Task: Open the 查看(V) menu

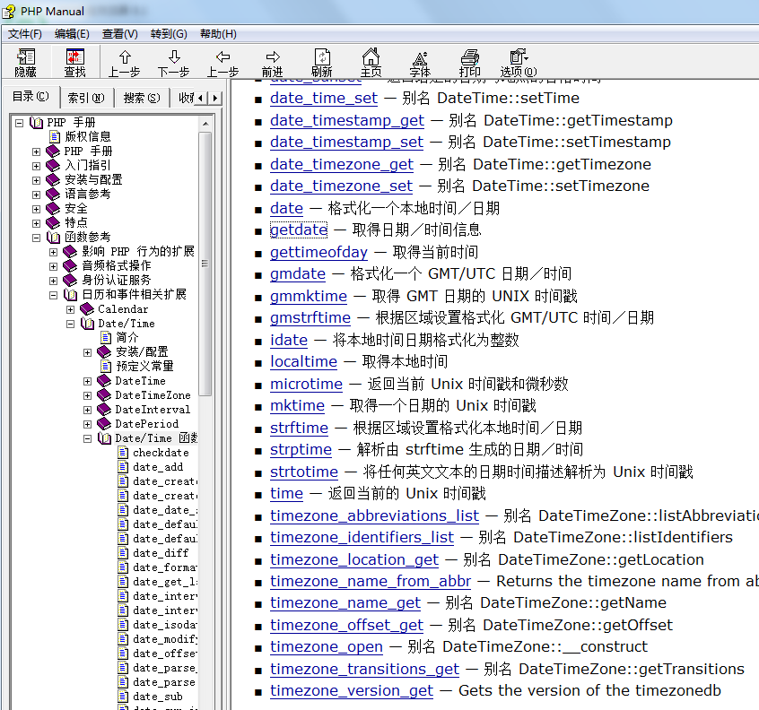Action: 120,34
